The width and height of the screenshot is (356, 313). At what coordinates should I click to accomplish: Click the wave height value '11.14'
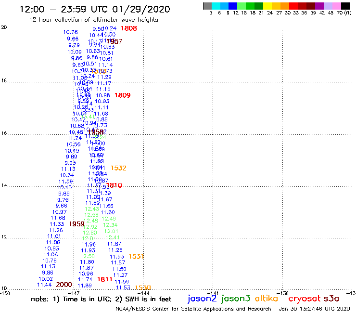[x=105, y=65]
